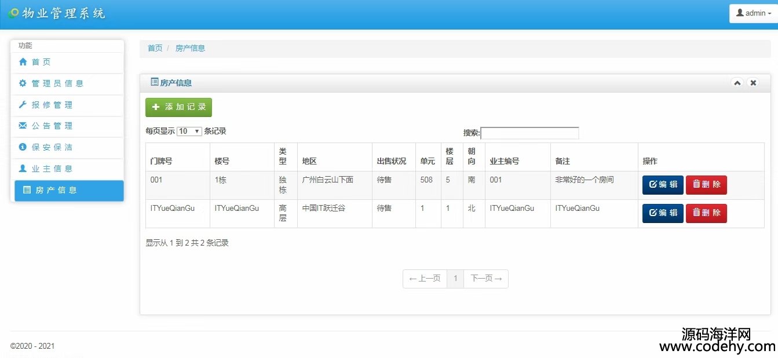This screenshot has height=358, width=778.
Task: Edit the ITYueQianGu record
Action: pyautogui.click(x=663, y=213)
